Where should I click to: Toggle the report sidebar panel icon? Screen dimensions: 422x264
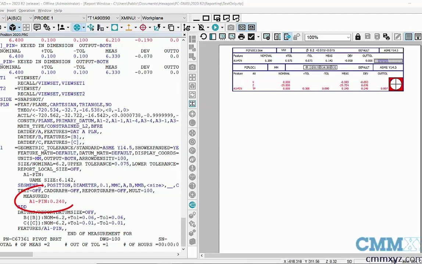coord(213,37)
